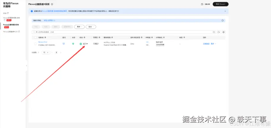The image size is (271, 128).
Task: Click the greyed 重置密码 button
Action: 67,27
